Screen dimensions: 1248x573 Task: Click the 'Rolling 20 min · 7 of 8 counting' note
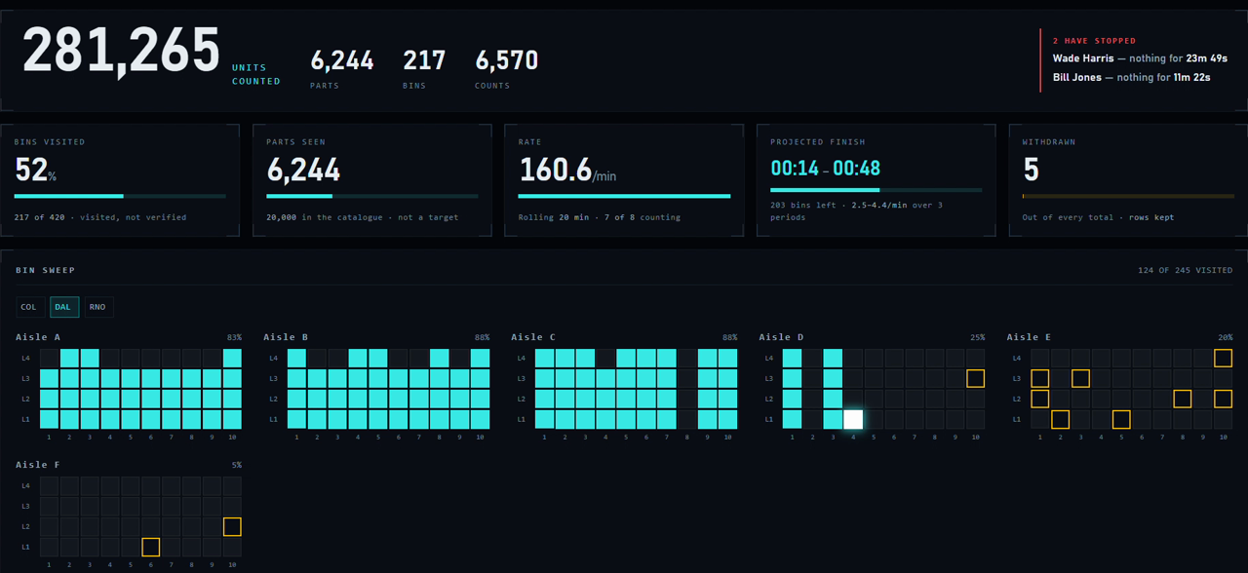tap(600, 217)
